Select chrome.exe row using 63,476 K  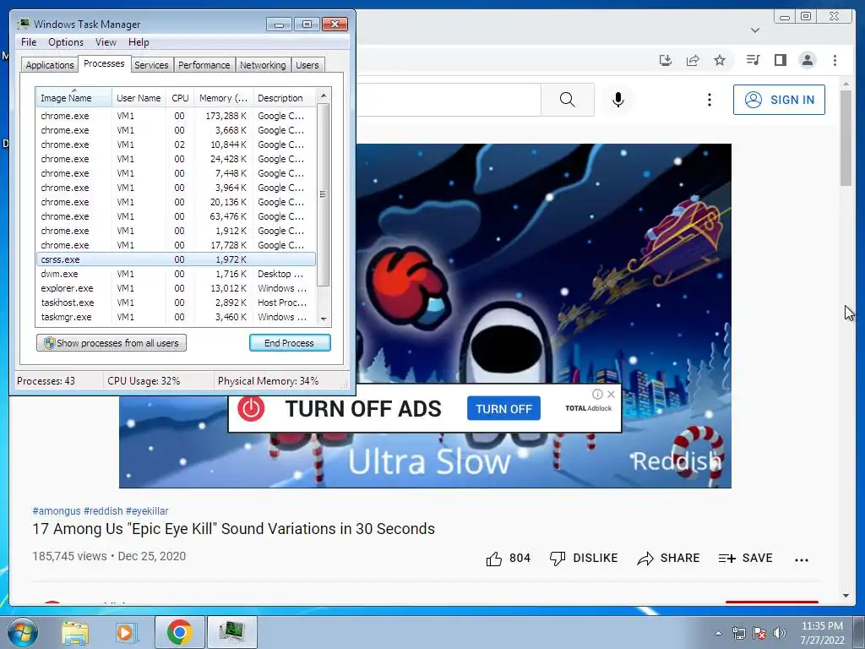pos(176,216)
